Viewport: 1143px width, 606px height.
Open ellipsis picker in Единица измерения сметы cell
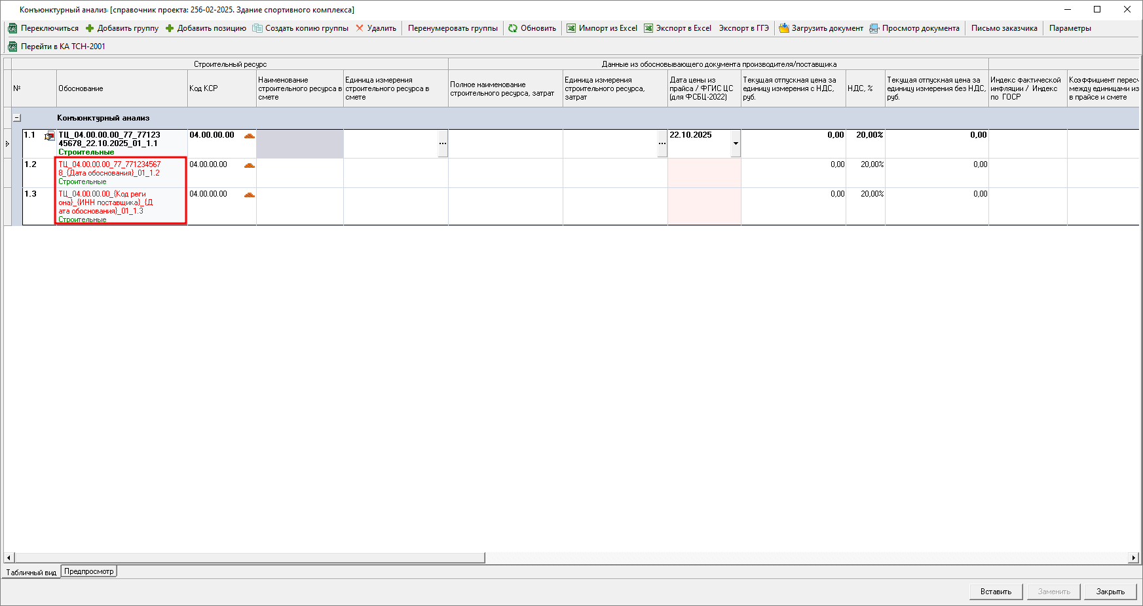coord(443,143)
